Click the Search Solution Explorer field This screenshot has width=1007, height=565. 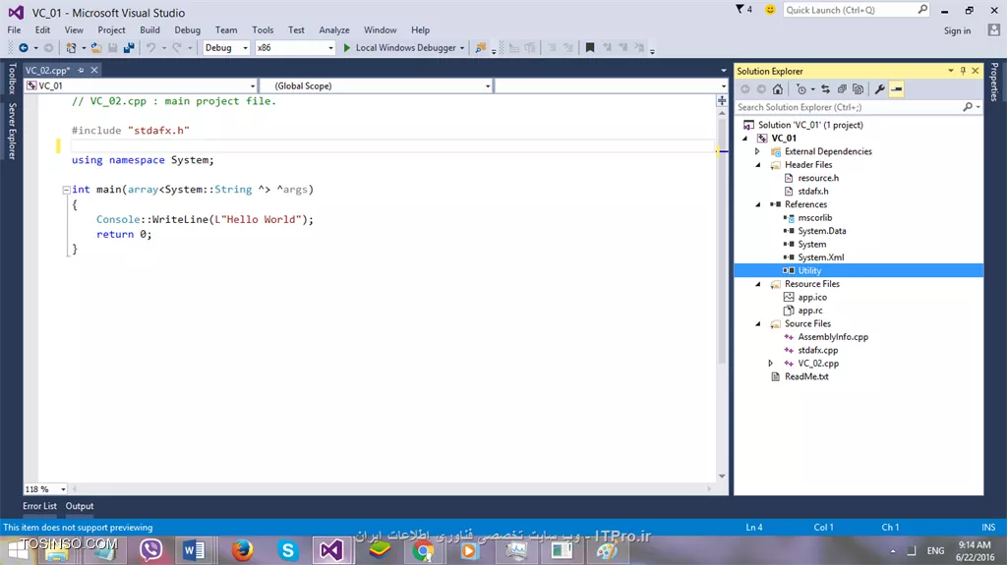[846, 107]
